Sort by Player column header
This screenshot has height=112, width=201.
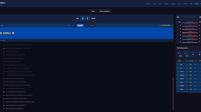pyautogui.click(x=179, y=61)
